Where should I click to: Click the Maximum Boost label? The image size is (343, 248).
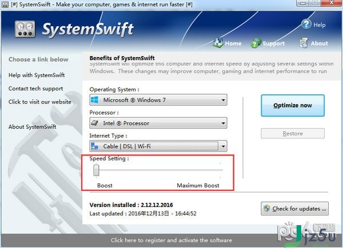point(198,186)
